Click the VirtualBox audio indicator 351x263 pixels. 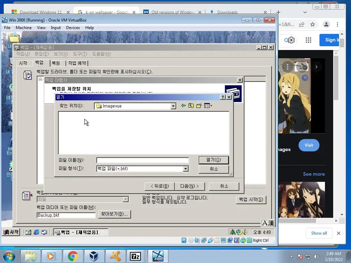[197, 240]
